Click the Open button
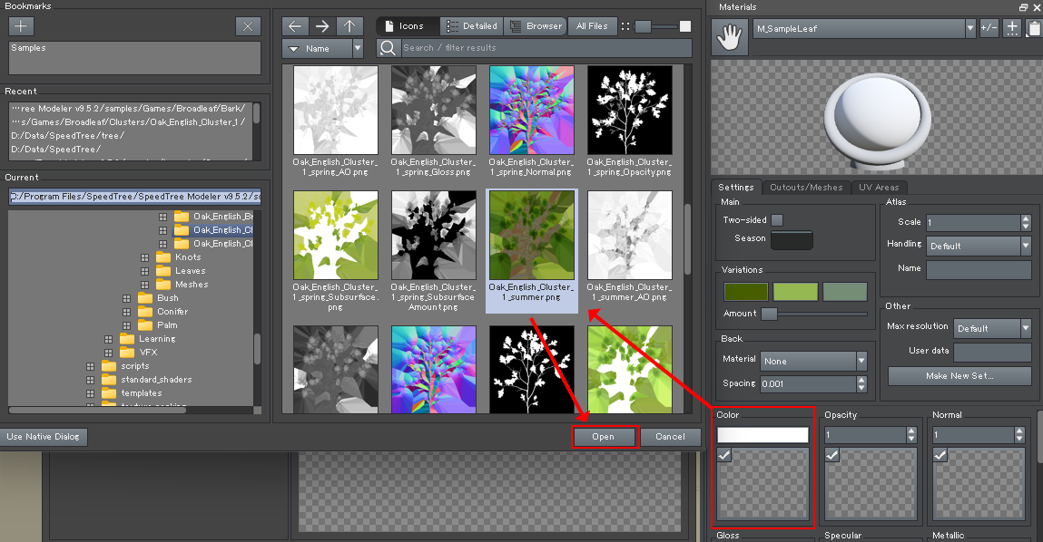This screenshot has height=542, width=1043. [605, 437]
